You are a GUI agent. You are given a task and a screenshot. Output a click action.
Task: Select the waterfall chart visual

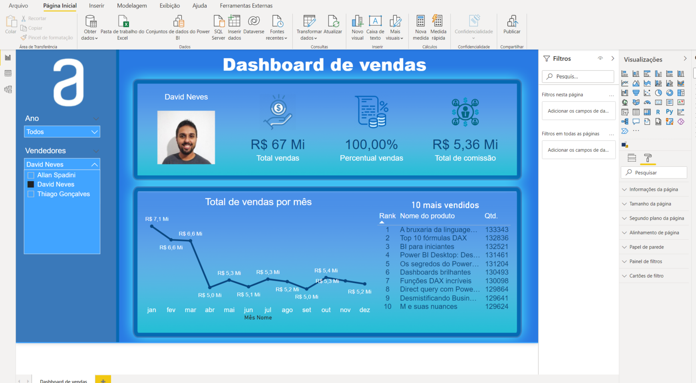[x=625, y=93]
